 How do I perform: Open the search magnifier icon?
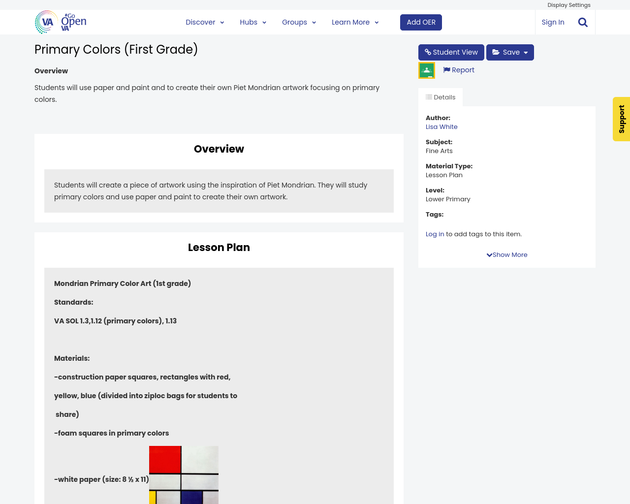pos(583,22)
